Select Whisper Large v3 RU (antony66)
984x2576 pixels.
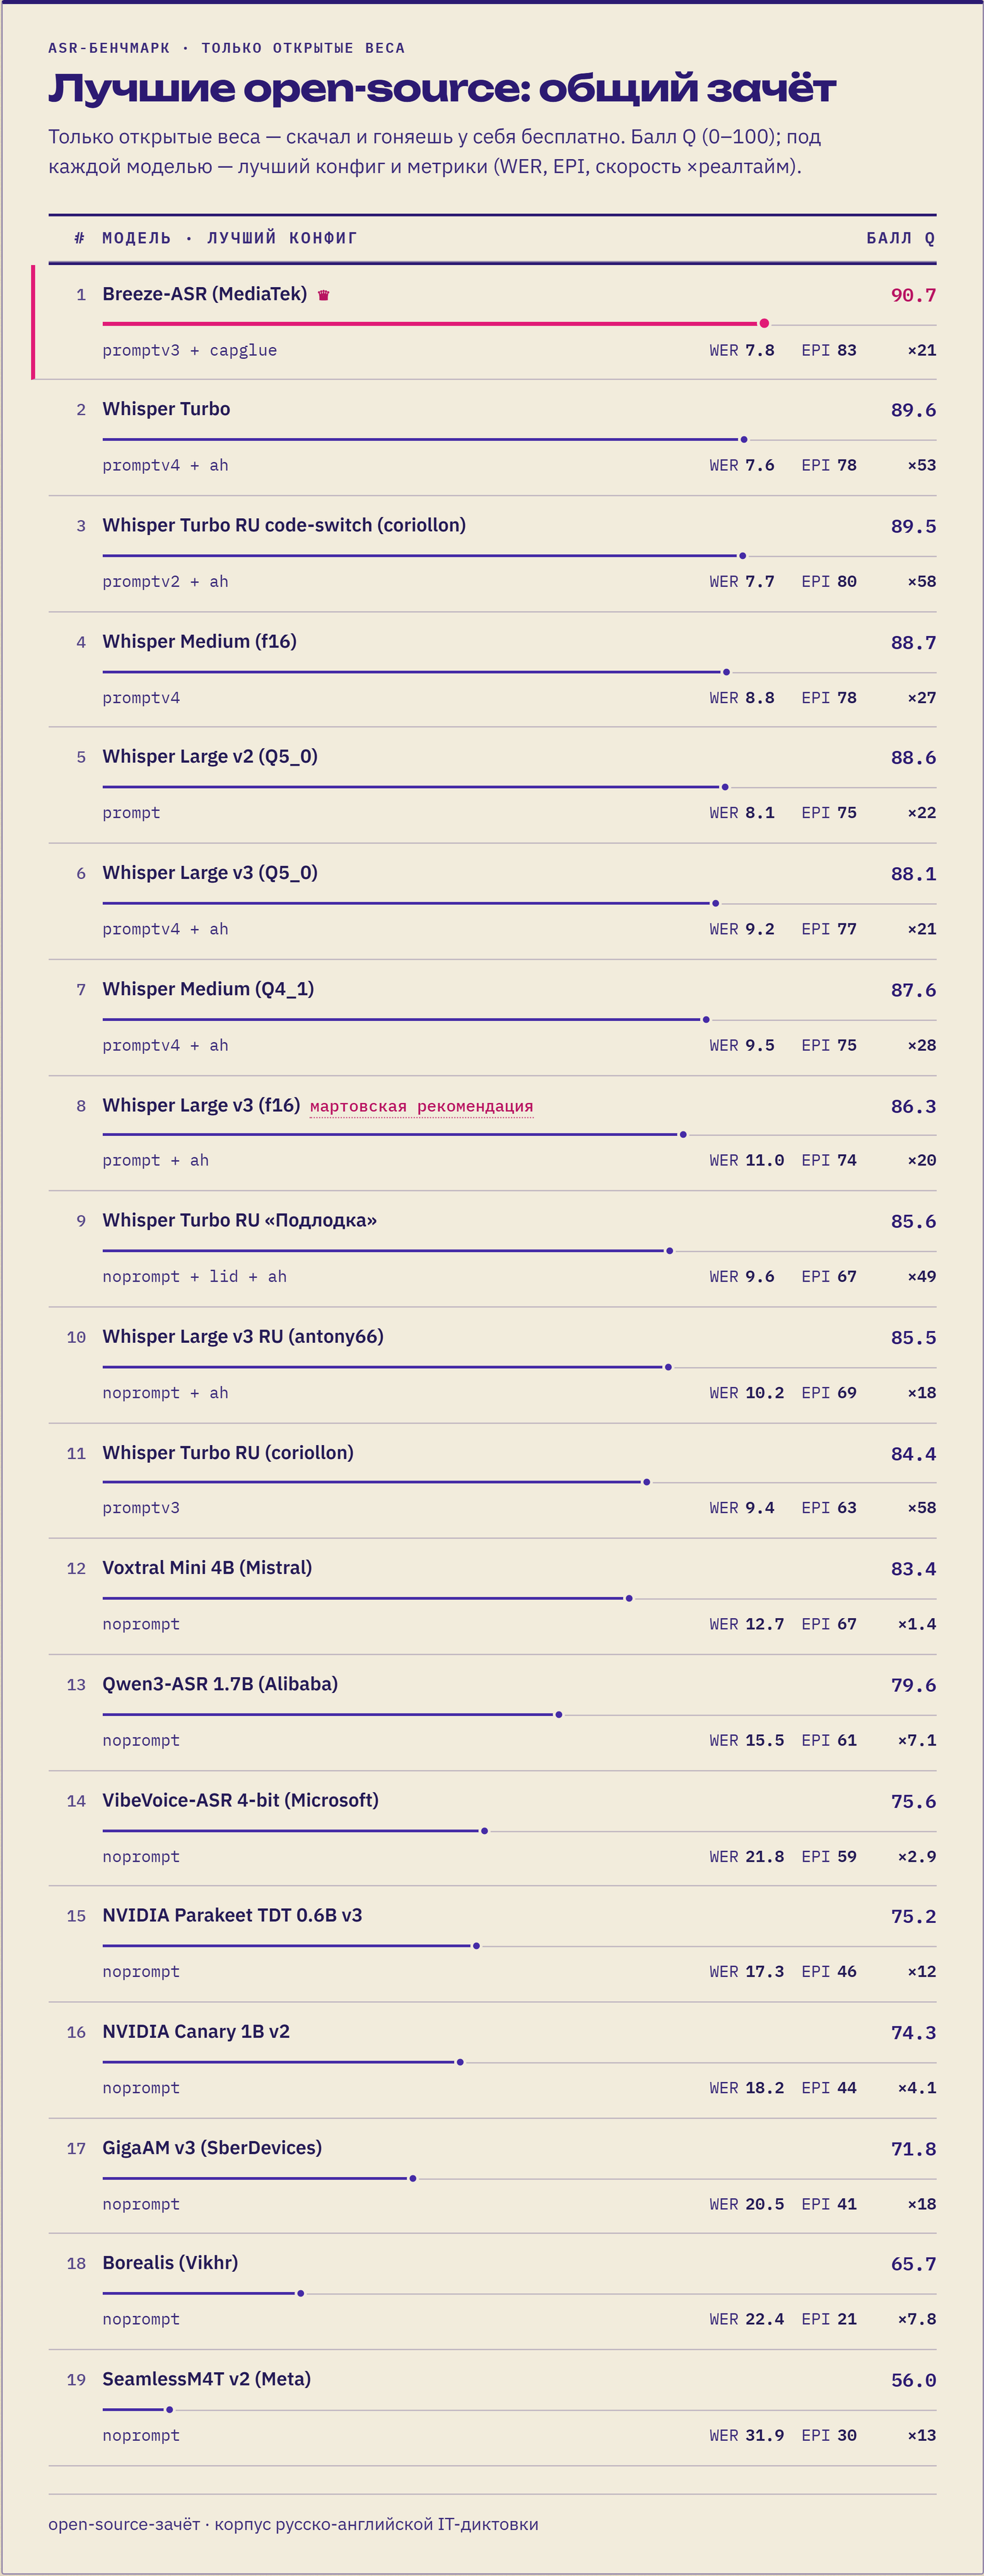(x=243, y=1336)
